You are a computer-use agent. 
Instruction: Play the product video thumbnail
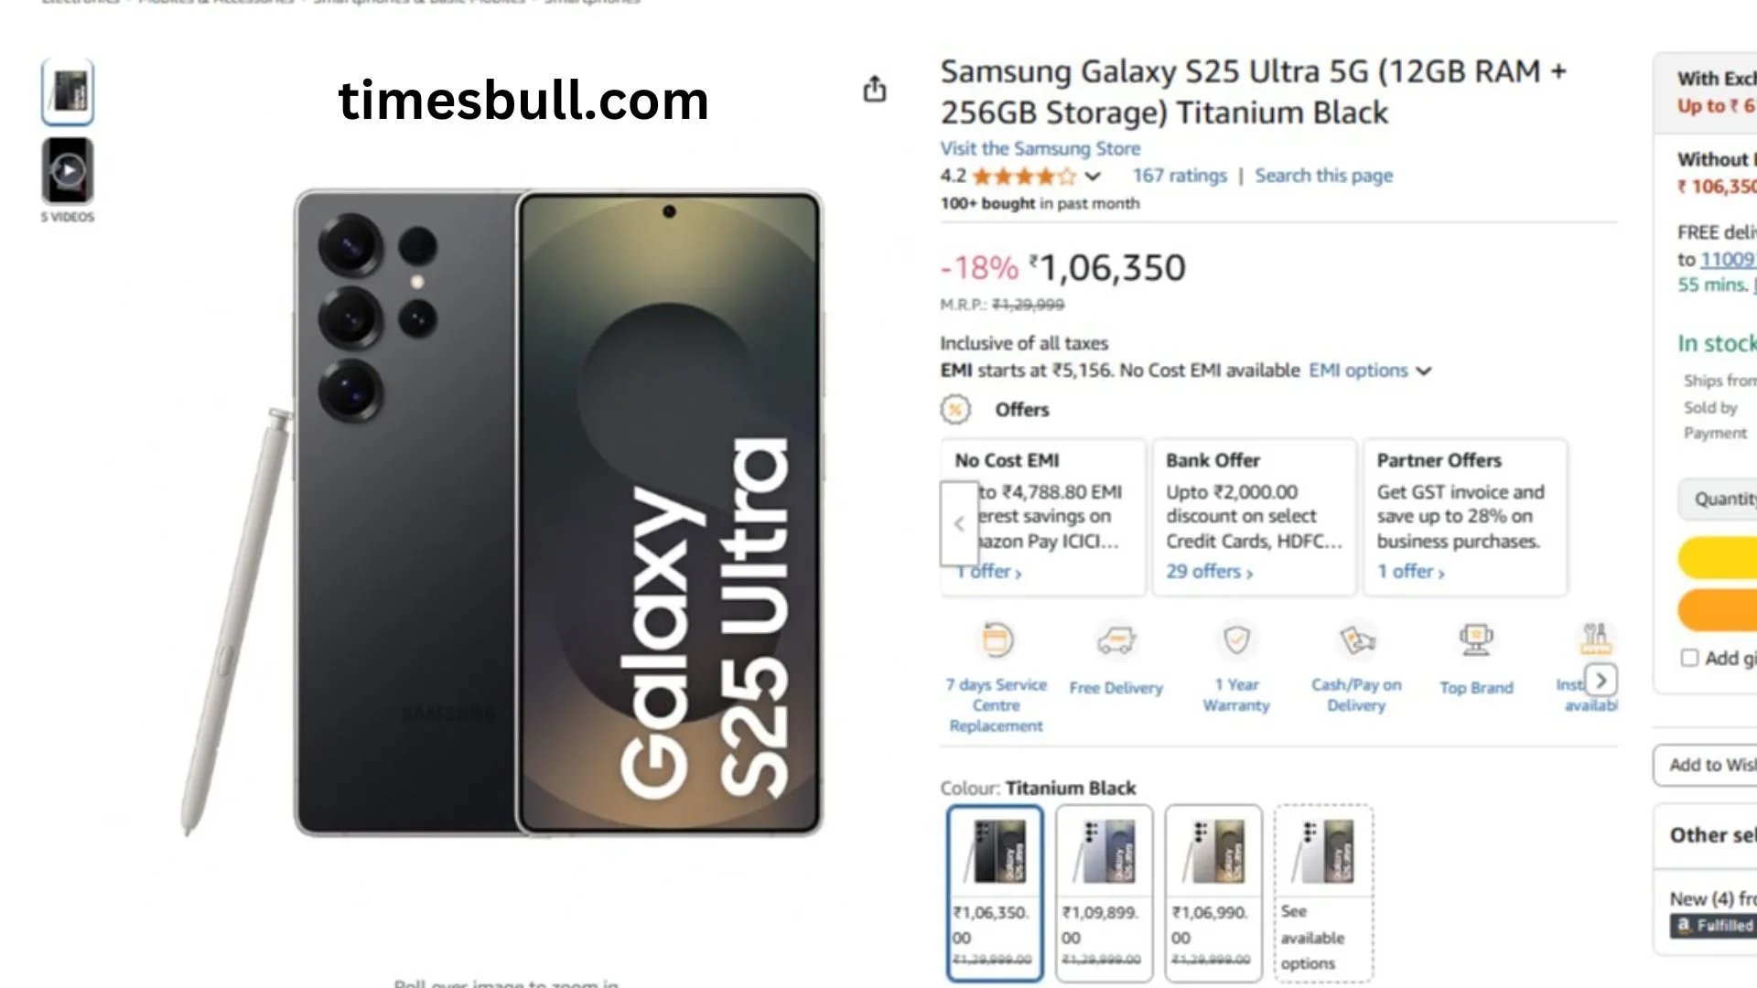coord(68,170)
